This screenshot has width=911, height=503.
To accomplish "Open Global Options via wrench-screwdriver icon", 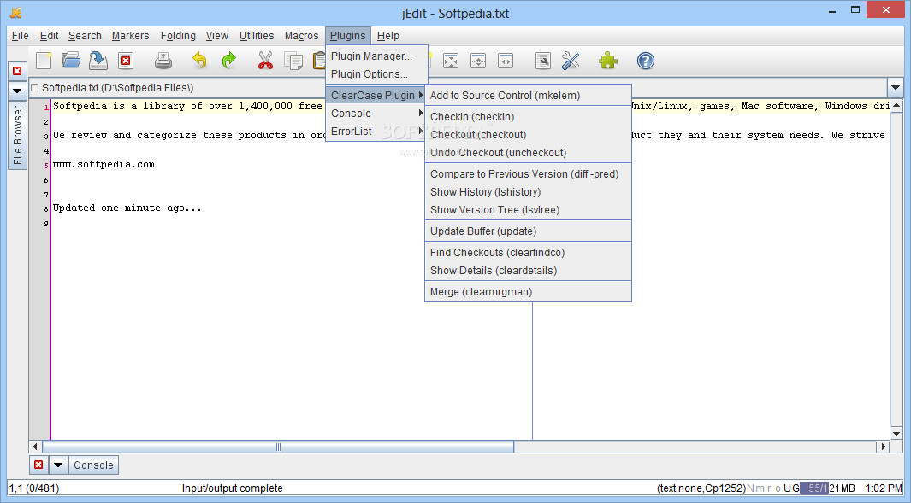I will click(571, 61).
